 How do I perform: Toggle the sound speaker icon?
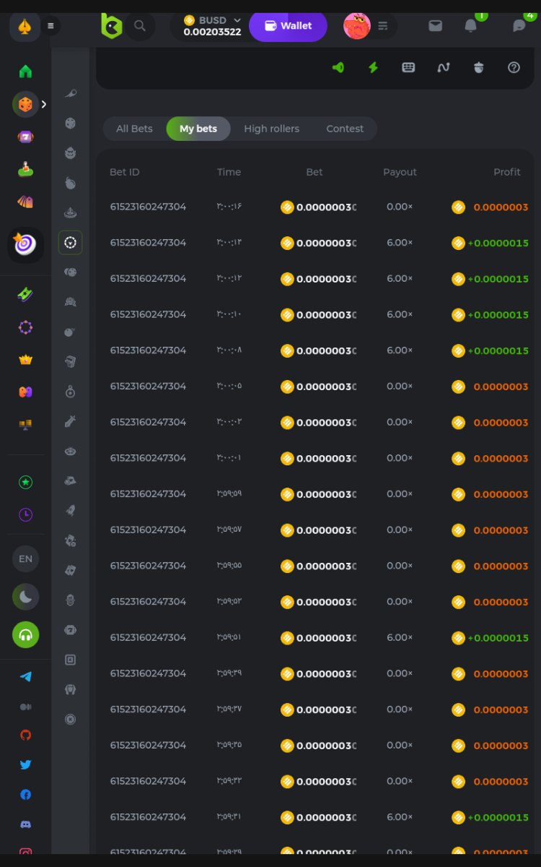pos(338,67)
